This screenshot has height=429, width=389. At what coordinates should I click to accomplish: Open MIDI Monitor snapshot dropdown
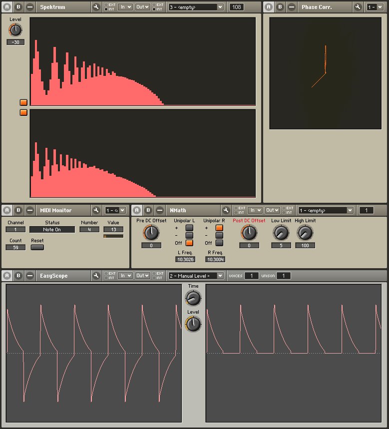[x=115, y=210]
